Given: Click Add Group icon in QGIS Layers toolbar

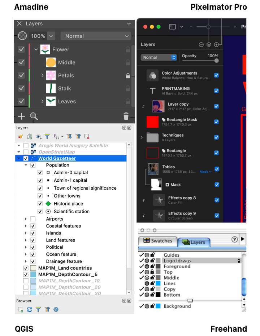Looking at the screenshot, I should (x=29, y=136).
